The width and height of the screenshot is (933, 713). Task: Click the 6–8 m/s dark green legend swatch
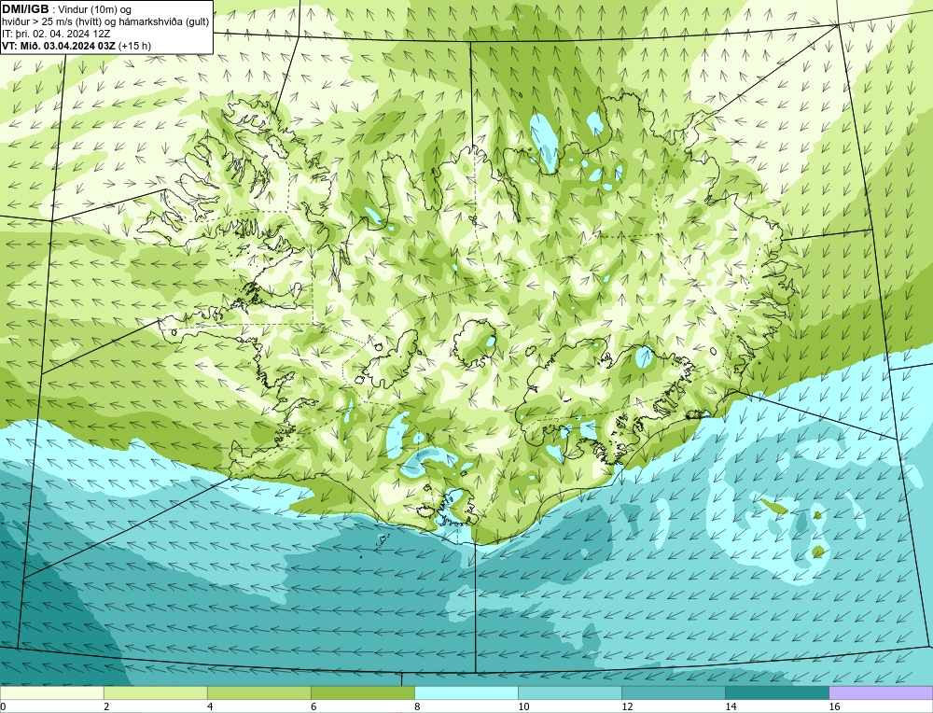[x=362, y=692]
